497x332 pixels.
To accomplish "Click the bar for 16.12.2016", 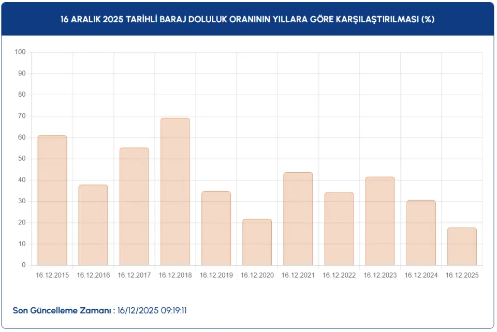I will (93, 225).
